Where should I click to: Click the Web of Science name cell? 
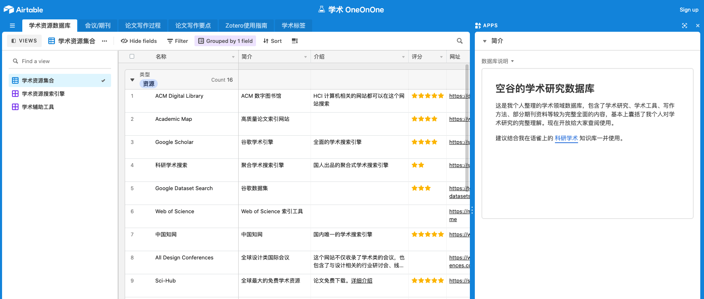(x=182, y=217)
